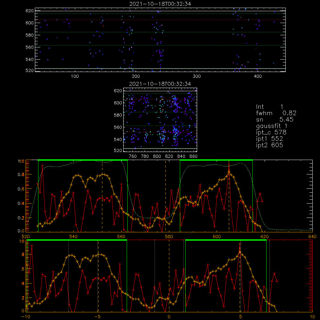
Task: Select the 'ipt_c 578' line
Action: [x=271, y=132]
